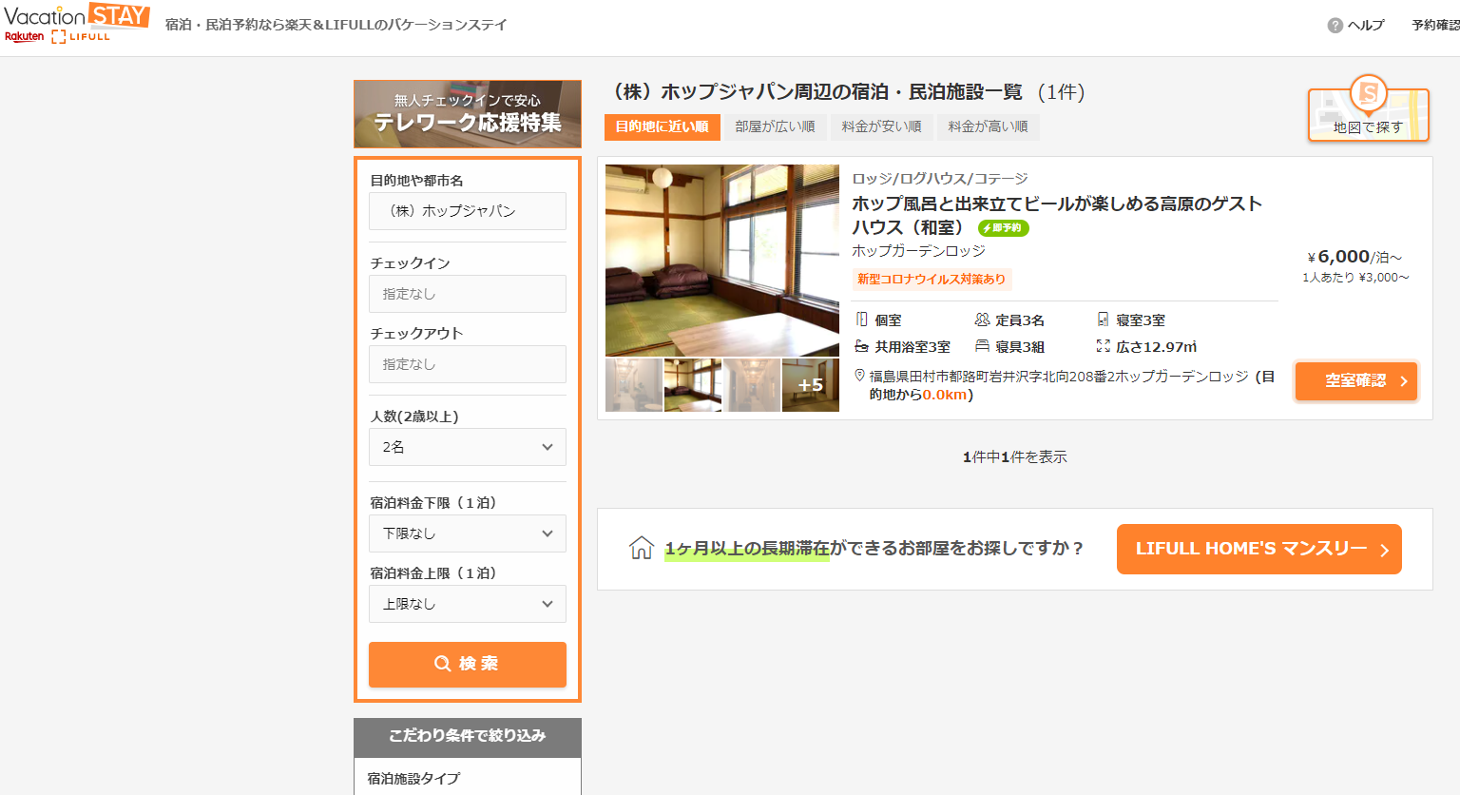This screenshot has height=795, width=1460.
Task: Click the 即予約 instant booking badge
Action: click(1004, 228)
